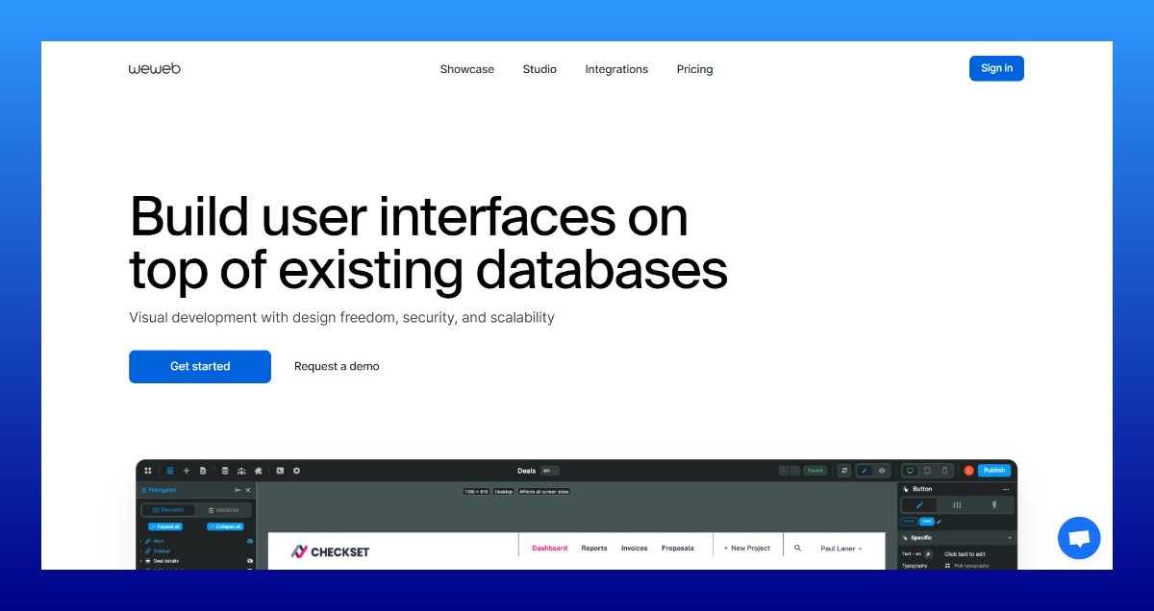
Task: Switch to mobile device preview toggle
Action: 944,471
